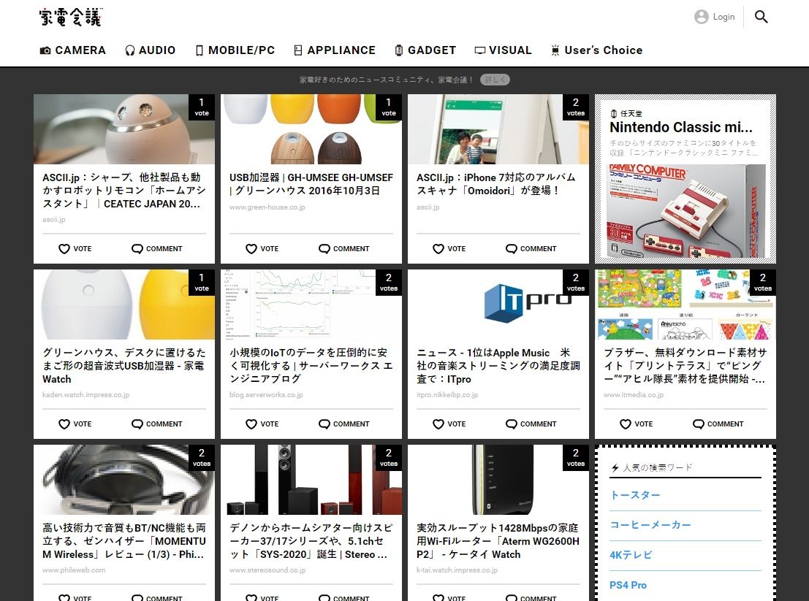The width and height of the screenshot is (809, 601).
Task: Open デノン SYS-2020 article title
Action: (x=311, y=541)
